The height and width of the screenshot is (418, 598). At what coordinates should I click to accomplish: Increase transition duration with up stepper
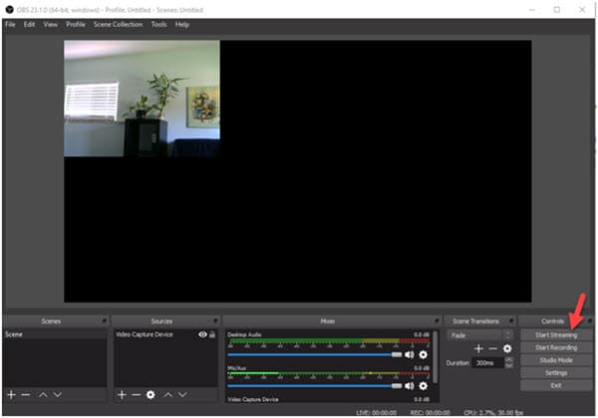point(508,359)
